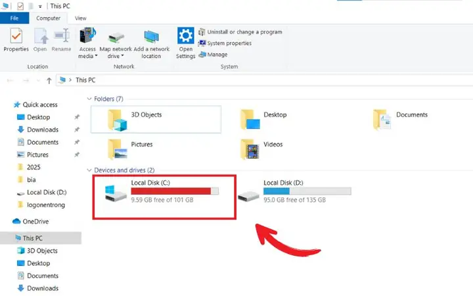Select the Local Disk (D:) drive icon
The height and width of the screenshot is (296, 473).
[x=248, y=196]
